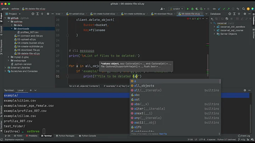Screen dimensions: 255x143
Task: Select all_objects completion suggestion
Action: point(175,86)
